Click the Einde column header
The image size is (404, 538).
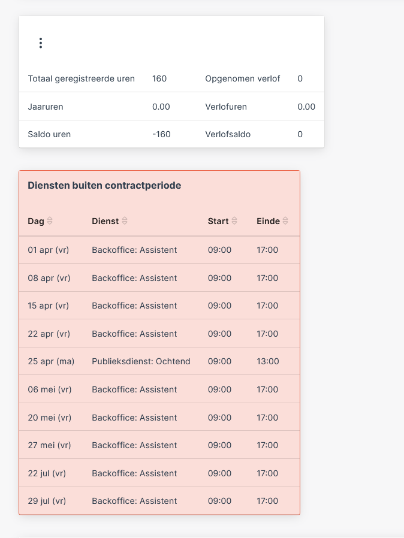[x=268, y=221]
